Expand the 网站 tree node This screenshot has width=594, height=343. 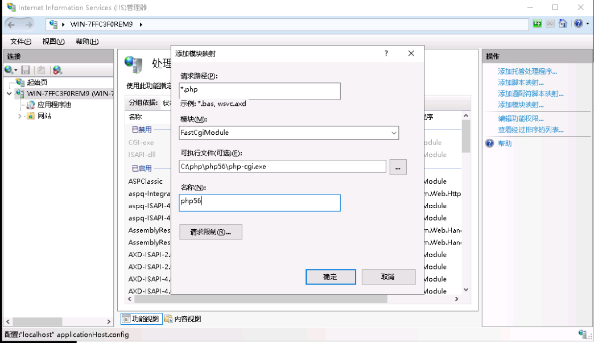pyautogui.click(x=20, y=116)
